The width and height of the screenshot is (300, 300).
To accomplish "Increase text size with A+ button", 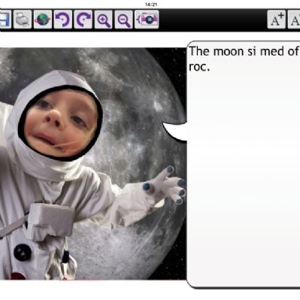I will pos(277,20).
